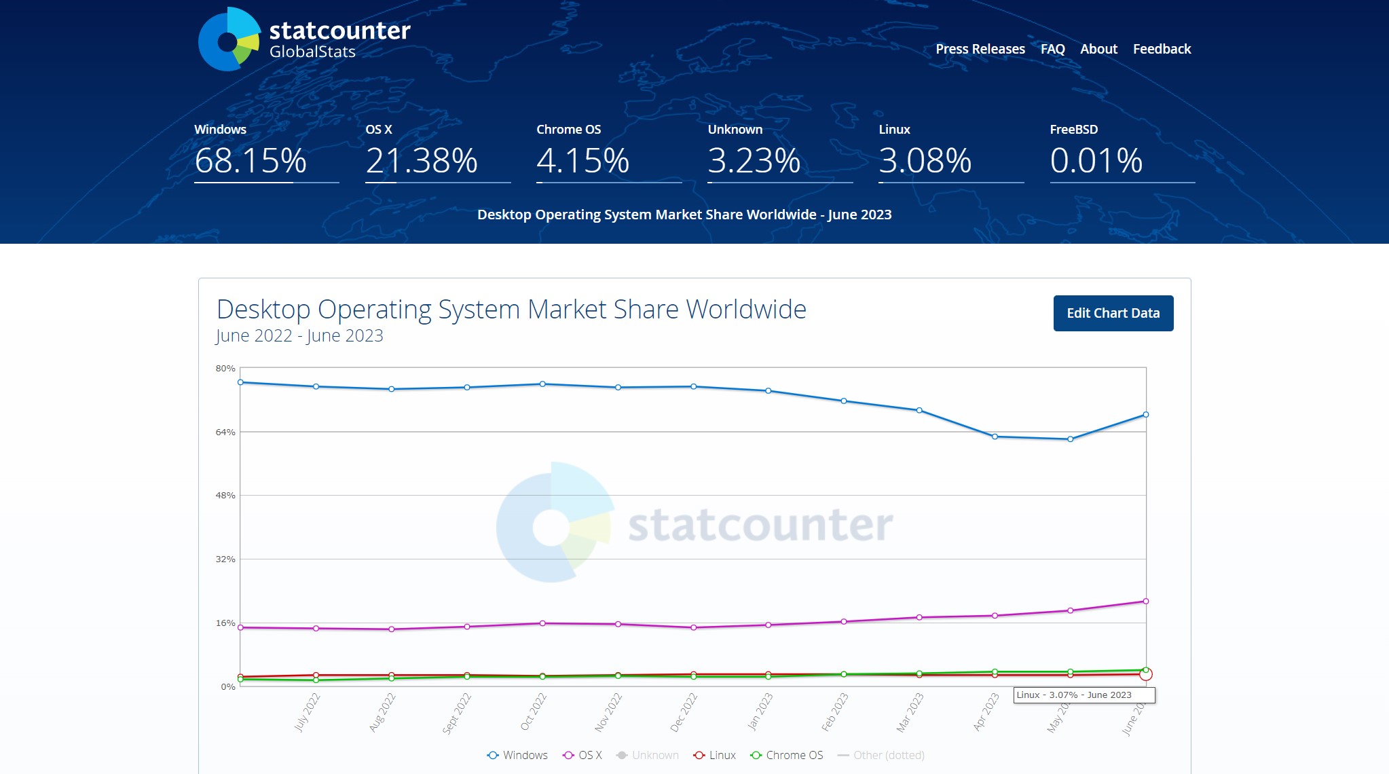This screenshot has height=774, width=1389.
Task: Enable Other (dotted) series in legend
Action: tap(881, 755)
